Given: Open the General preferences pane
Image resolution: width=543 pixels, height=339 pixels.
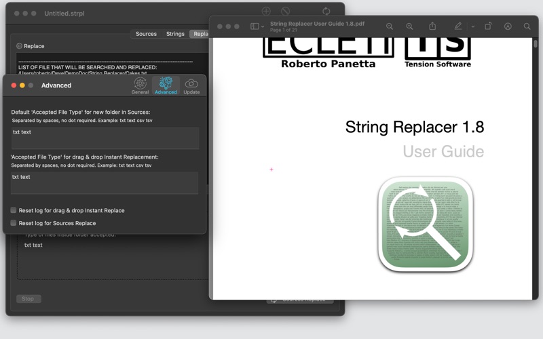Looking at the screenshot, I should click(x=140, y=86).
